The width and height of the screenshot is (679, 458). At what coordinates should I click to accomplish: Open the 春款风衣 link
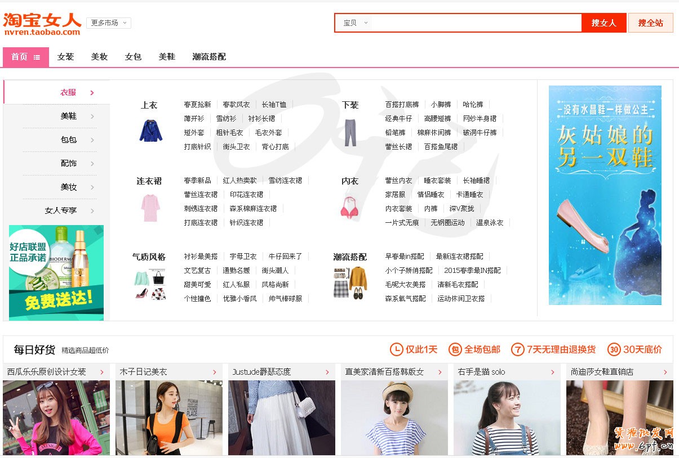[236, 105]
